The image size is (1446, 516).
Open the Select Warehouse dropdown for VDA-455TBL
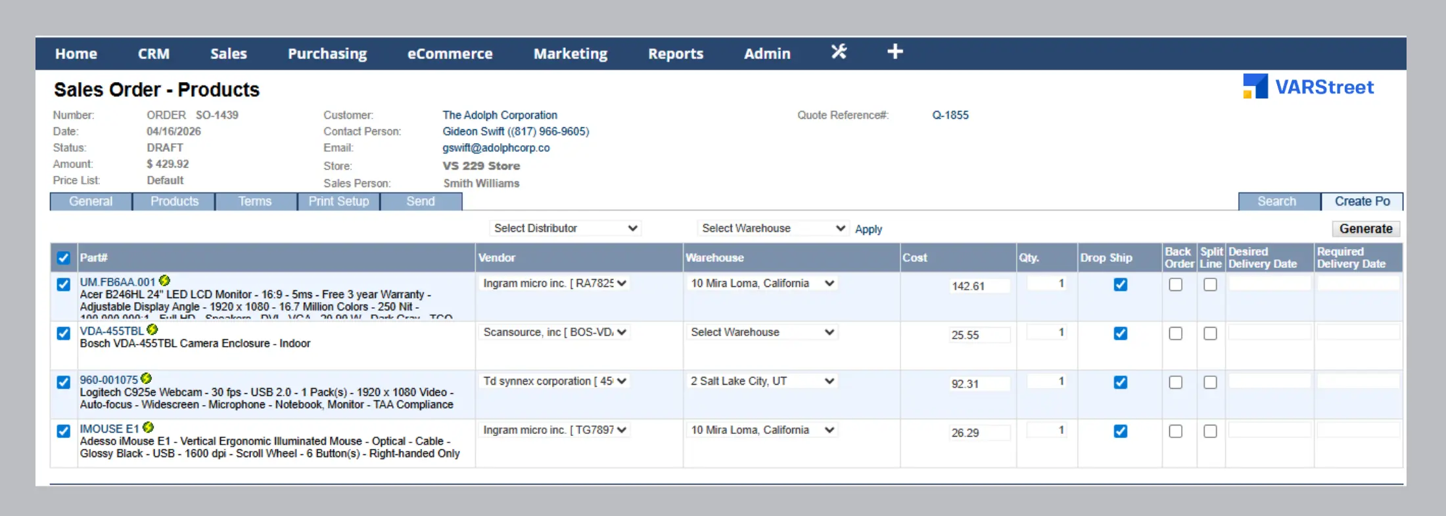point(762,332)
